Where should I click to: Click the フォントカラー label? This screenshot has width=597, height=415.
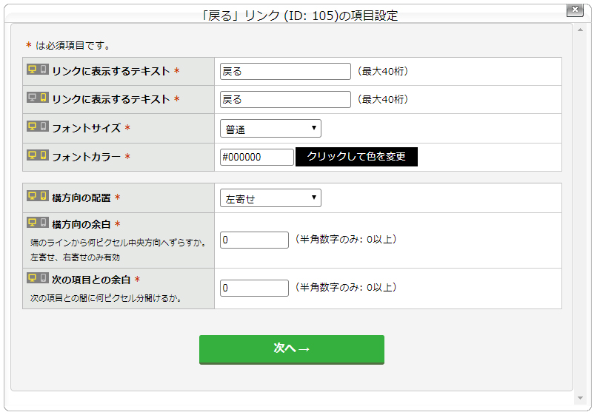(87, 157)
